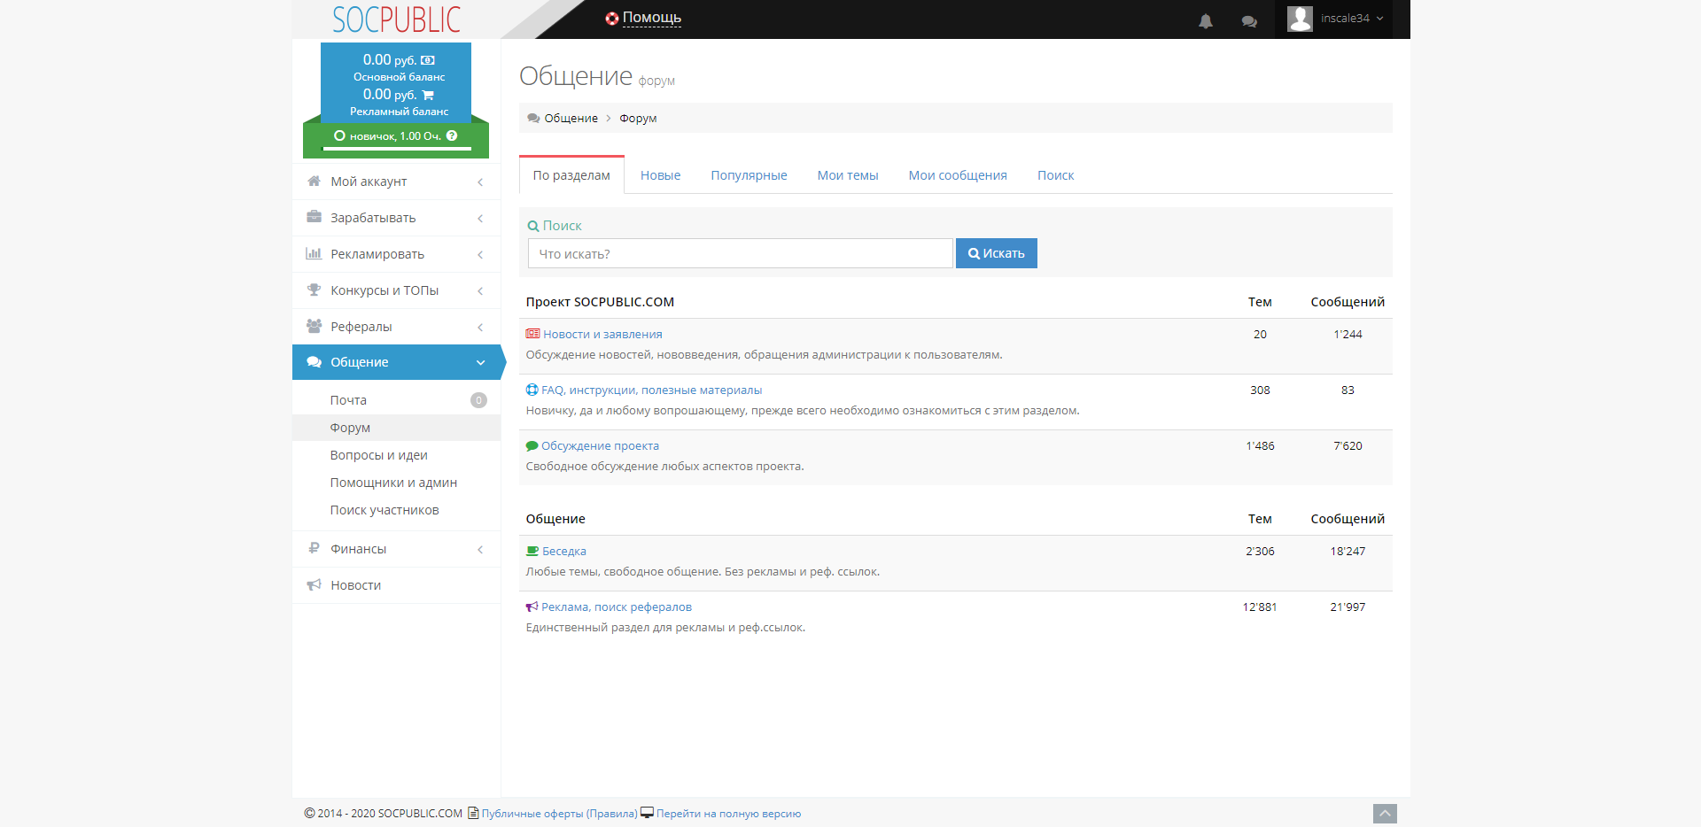Click the home icon beside Мой аккаунт
This screenshot has height=827, width=1701.
coord(314,181)
